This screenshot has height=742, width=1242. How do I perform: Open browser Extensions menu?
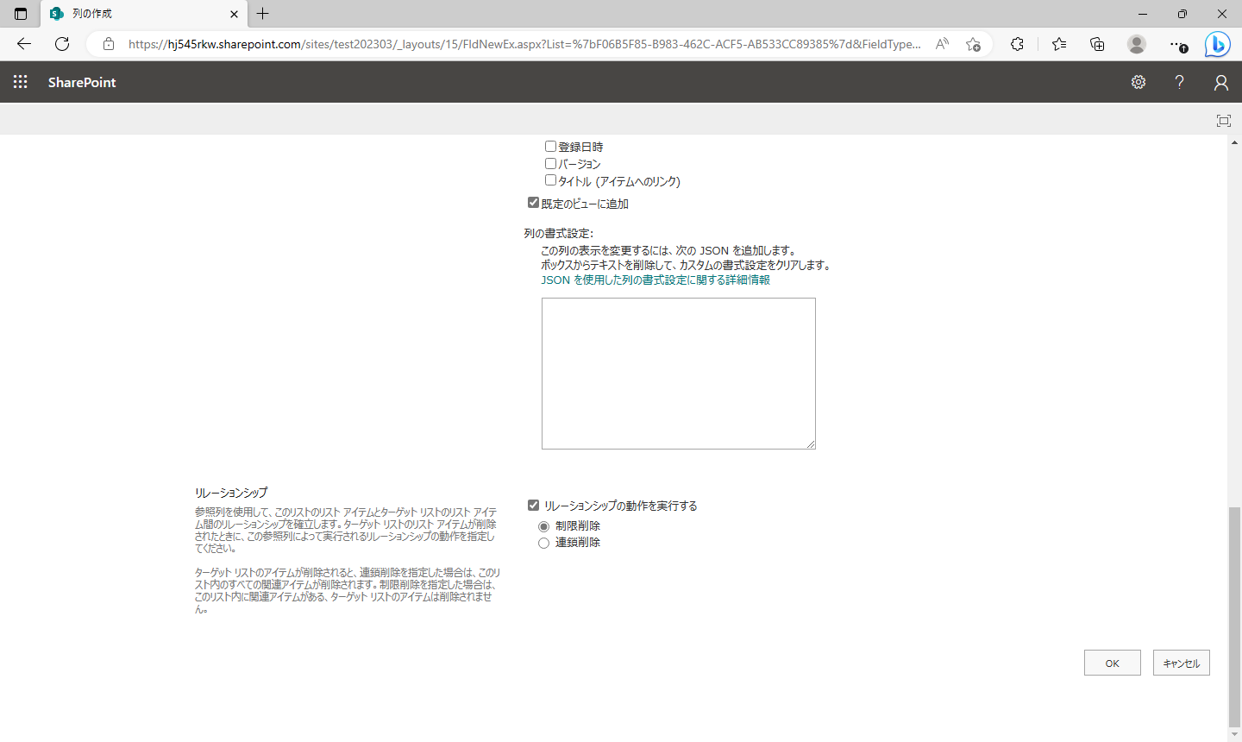point(1018,44)
